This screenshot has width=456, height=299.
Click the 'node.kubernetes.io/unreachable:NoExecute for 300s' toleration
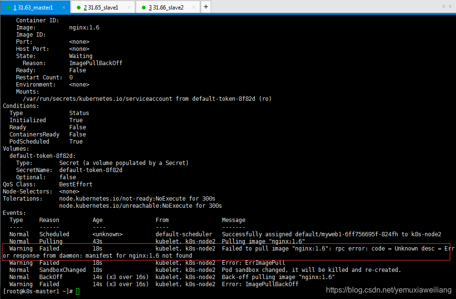coord(140,206)
